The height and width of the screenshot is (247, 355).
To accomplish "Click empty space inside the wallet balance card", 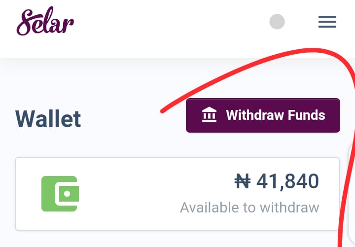I will tap(143, 193).
